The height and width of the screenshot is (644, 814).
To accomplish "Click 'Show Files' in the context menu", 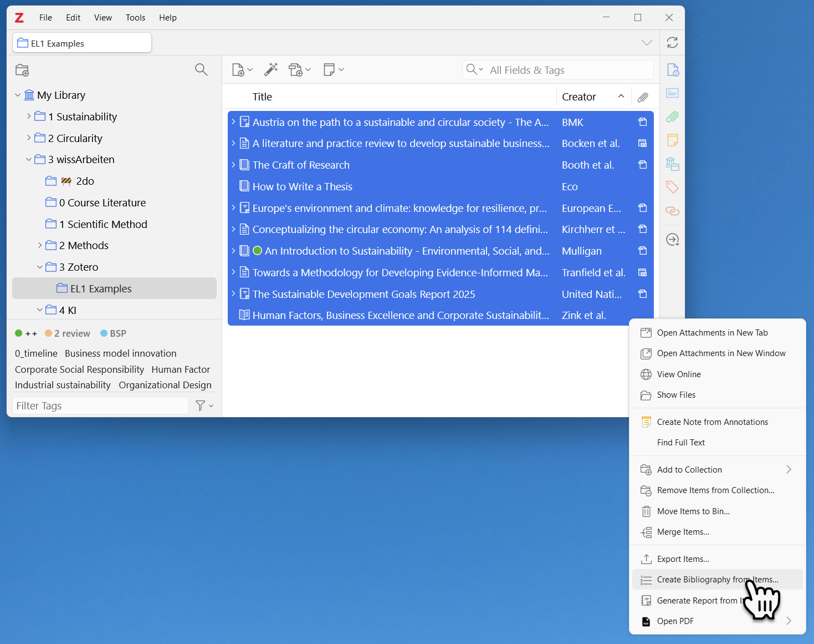I will (x=676, y=394).
